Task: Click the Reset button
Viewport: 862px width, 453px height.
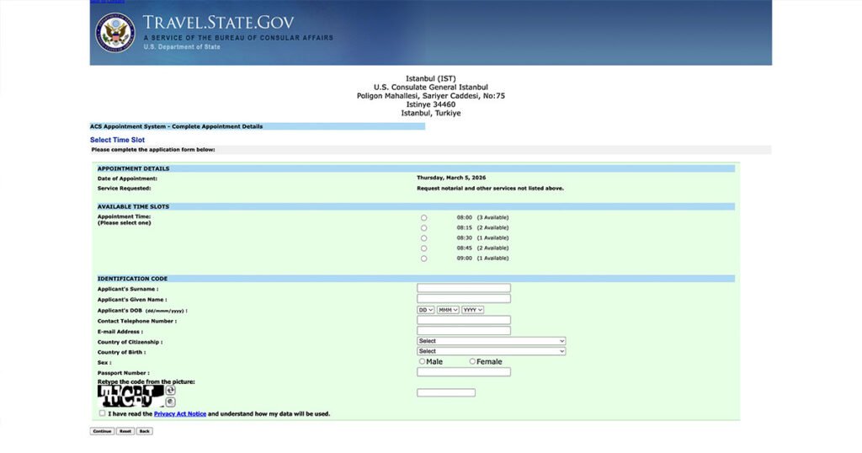Action: [x=125, y=431]
